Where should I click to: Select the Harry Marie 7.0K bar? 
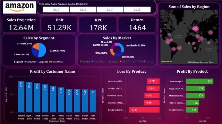[x=61, y=100]
